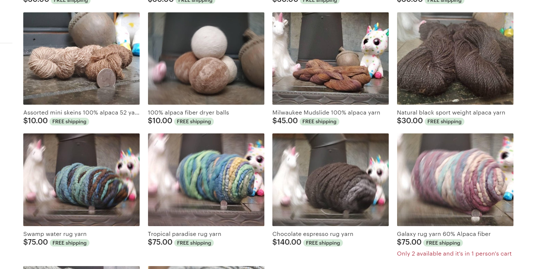Click FREE shipping badge under Milwaukee Mudslide yarn
544x269 pixels.
tap(319, 121)
